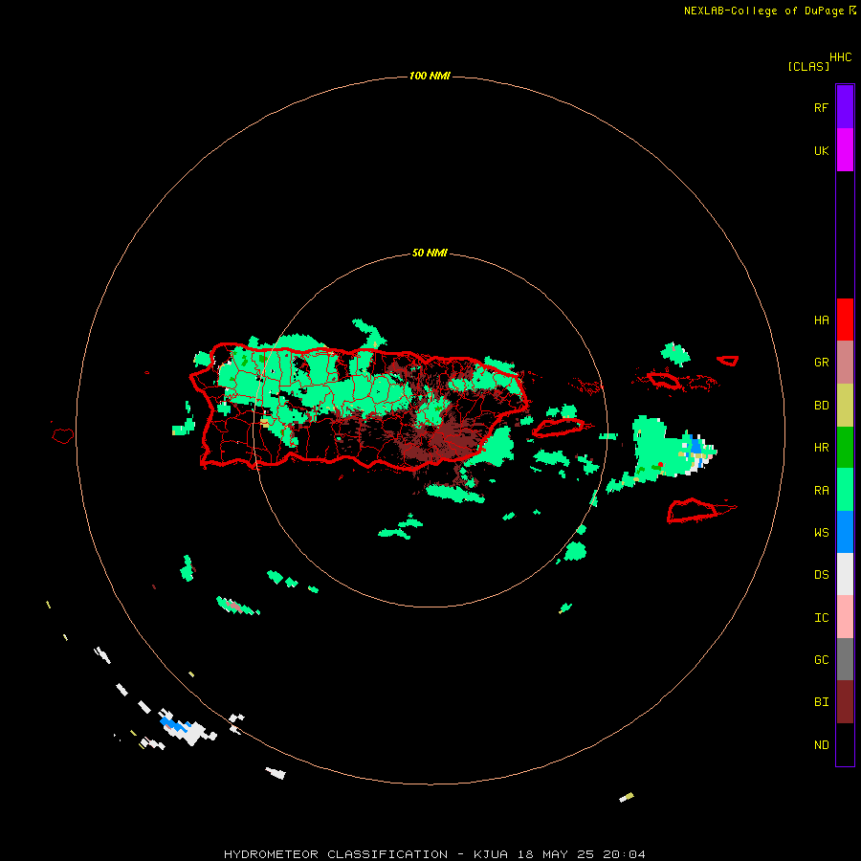Click the GR legend label
The image size is (861, 861).
pos(821,363)
